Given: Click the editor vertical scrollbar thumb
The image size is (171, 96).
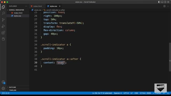Looking at the screenshot, I should [x=170, y=57].
